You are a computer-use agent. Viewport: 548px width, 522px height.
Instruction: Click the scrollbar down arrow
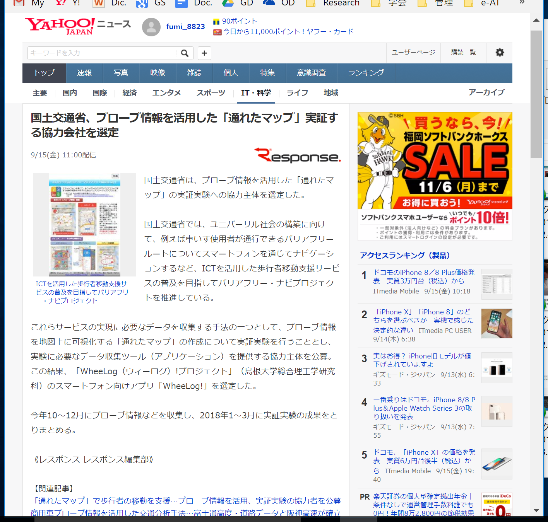pos(536,510)
